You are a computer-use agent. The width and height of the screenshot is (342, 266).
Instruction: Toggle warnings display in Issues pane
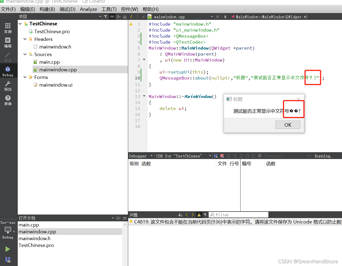199,215
